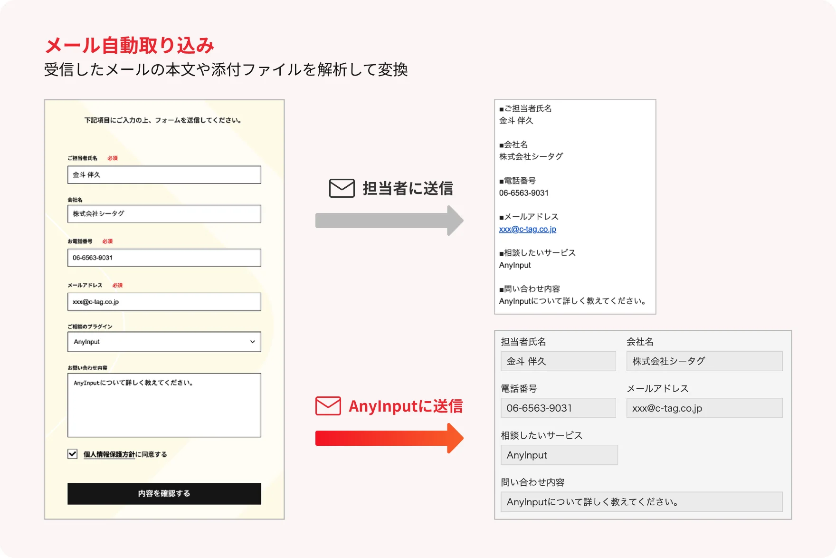Select the 株式会社シータグ field in AnyInput panel
836x558 pixels.
coord(704,361)
